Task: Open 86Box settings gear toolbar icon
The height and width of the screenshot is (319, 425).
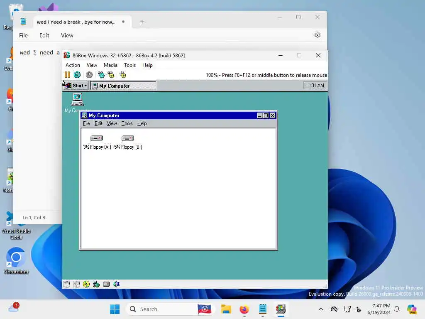Action: (123, 75)
